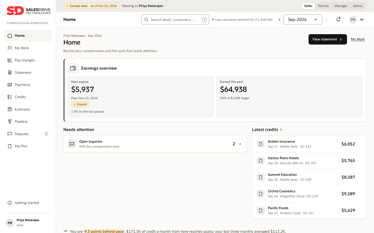374x233 pixels.
Task: Switch to Partner role view
Action: pos(323,6)
